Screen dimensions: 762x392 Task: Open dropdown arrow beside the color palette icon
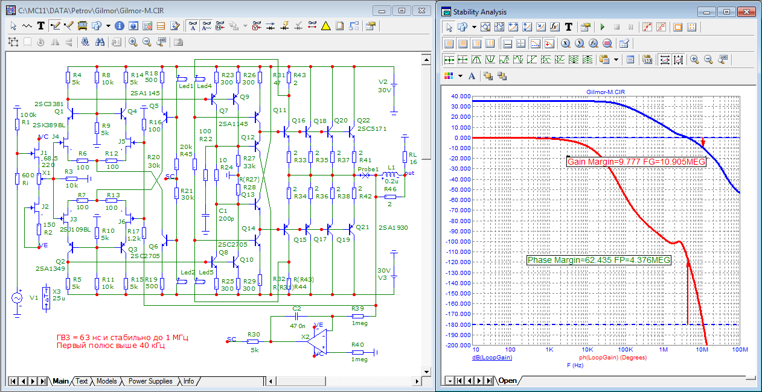[460, 76]
